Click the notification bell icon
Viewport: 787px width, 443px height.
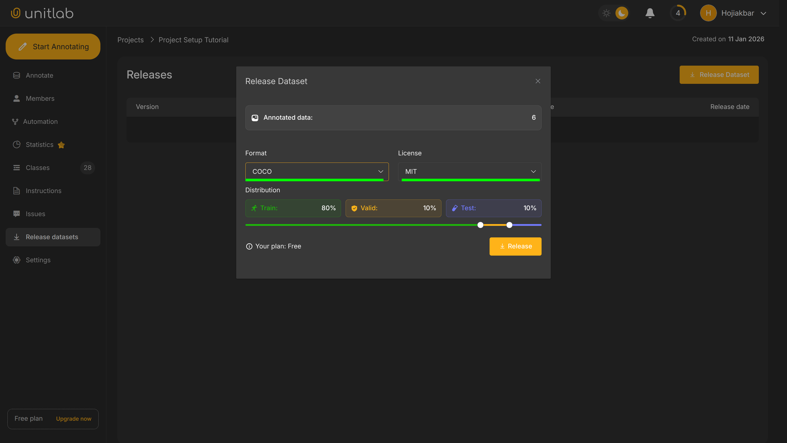coord(650,13)
